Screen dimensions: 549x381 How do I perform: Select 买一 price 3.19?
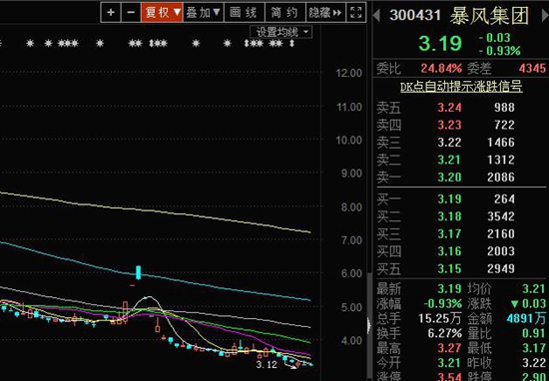[x=449, y=199]
